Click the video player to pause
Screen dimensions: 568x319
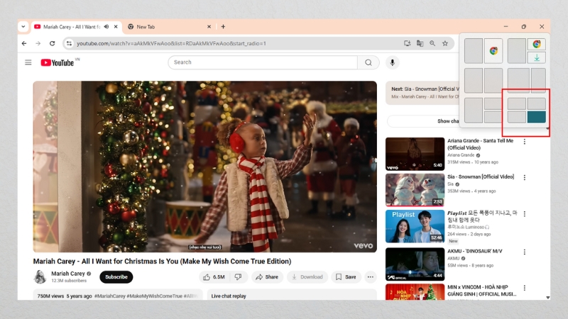click(204, 167)
